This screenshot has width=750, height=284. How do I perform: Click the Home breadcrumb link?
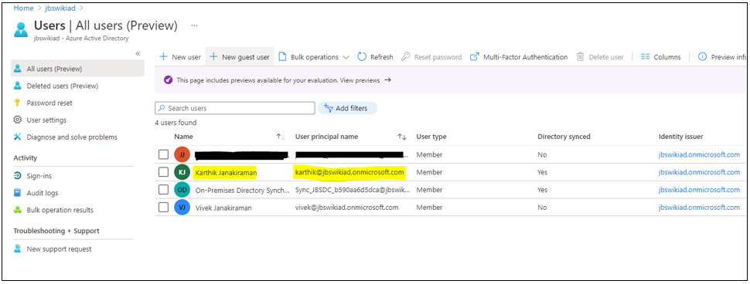[x=23, y=8]
